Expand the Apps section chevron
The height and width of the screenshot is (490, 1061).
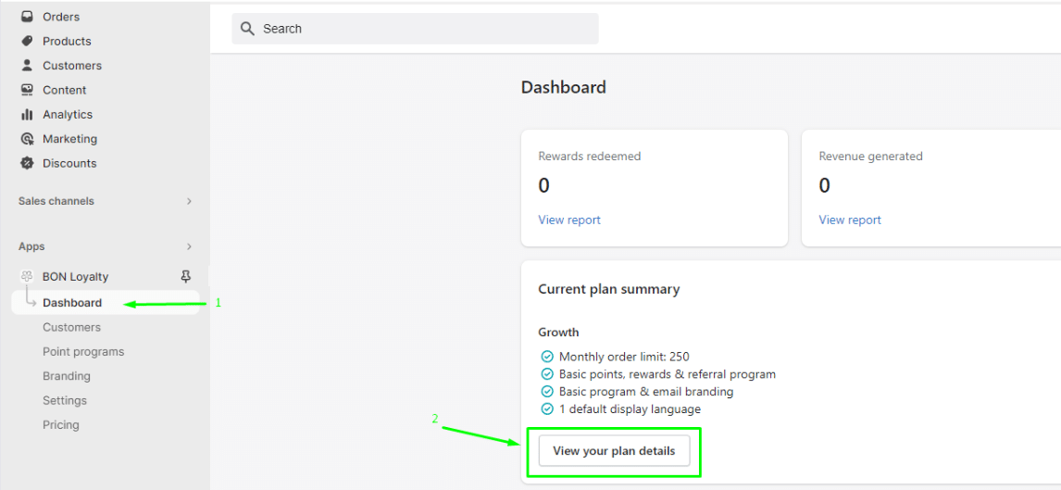tap(190, 246)
